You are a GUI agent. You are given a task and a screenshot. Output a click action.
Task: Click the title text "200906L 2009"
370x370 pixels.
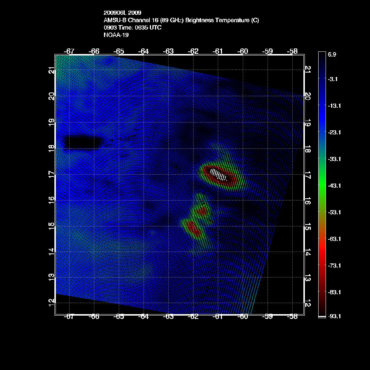(x=122, y=13)
